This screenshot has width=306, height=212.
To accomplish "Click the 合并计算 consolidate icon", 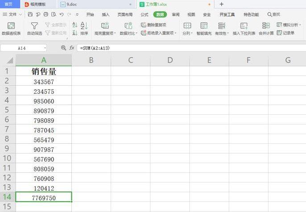I will (266, 25).
